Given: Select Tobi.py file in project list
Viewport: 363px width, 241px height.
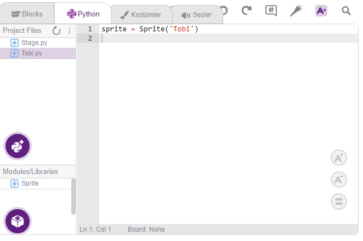Looking at the screenshot, I should (31, 53).
